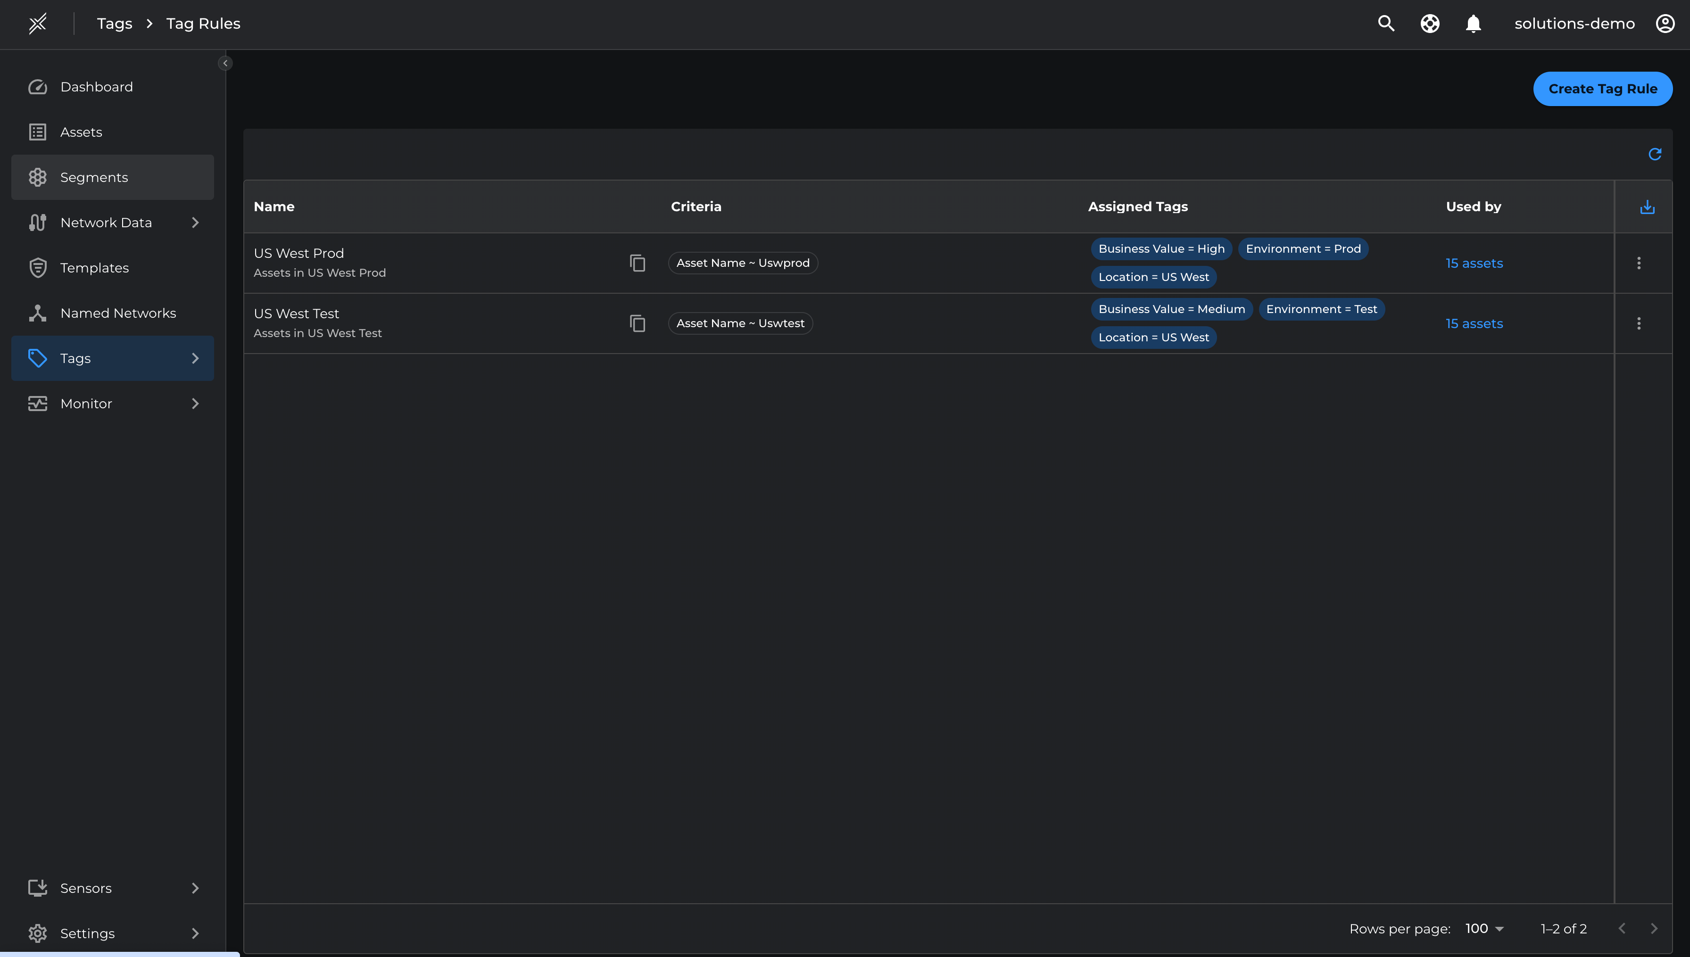Click the Tags breadcrumb link
This screenshot has width=1690, height=957.
pyautogui.click(x=115, y=24)
